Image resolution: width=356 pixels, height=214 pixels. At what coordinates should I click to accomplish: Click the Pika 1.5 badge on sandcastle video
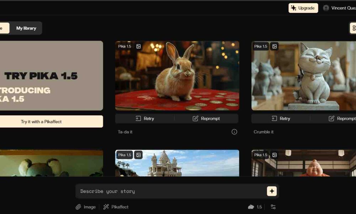tap(125, 155)
